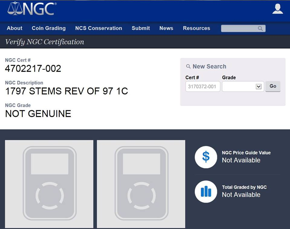290x229 pixels.
Task: Click the Total Graded by NGC text
Action: click(x=244, y=187)
